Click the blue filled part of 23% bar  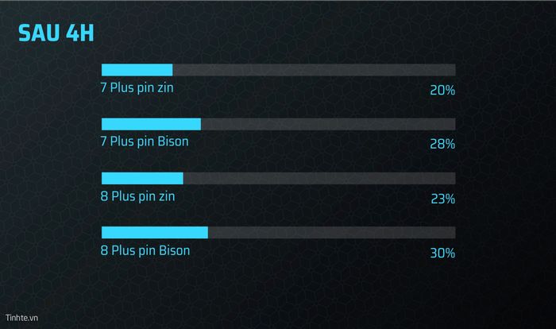point(142,179)
